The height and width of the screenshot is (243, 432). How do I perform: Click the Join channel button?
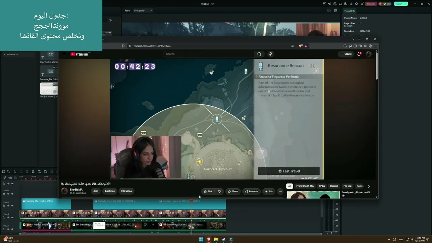pyautogui.click(x=96, y=191)
